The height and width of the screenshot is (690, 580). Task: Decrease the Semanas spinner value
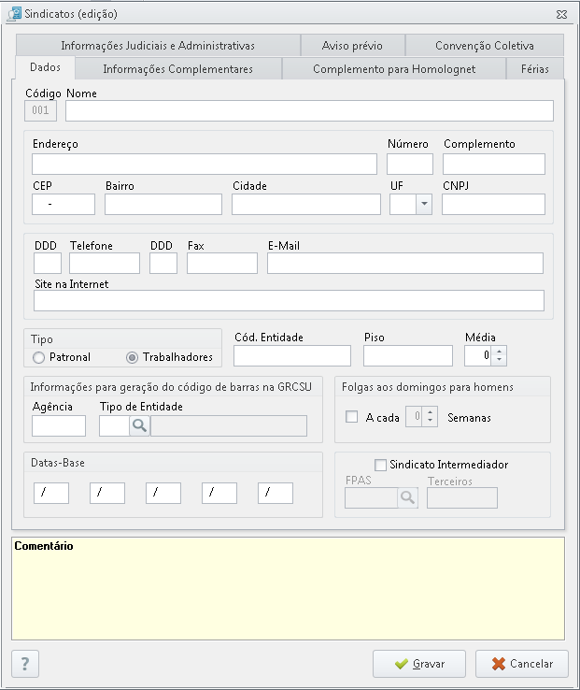(430, 421)
